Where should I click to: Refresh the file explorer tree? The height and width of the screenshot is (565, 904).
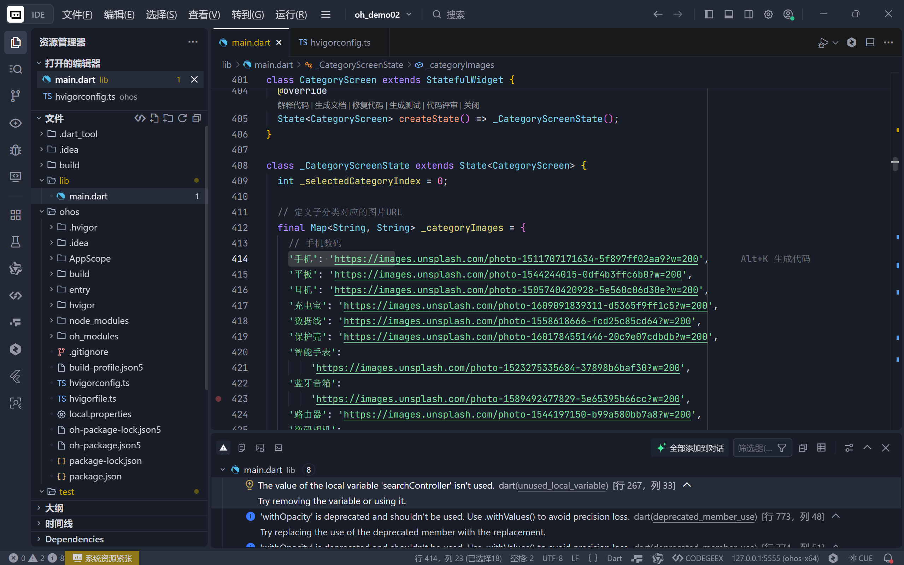pos(182,118)
